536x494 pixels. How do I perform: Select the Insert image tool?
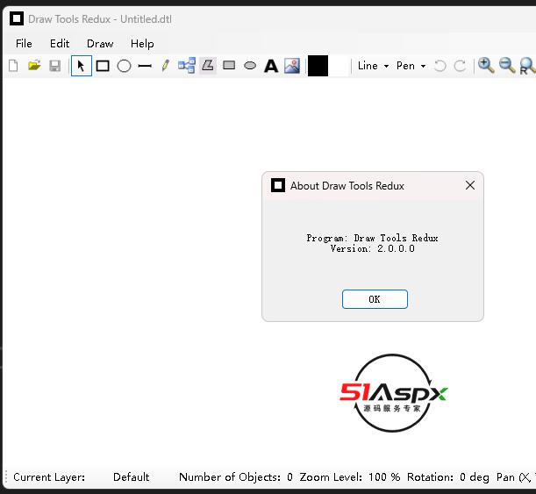292,65
